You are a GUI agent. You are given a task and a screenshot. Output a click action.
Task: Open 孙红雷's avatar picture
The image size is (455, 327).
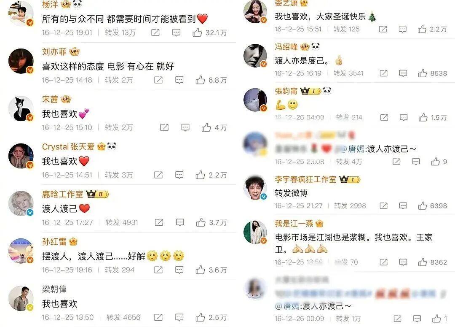tap(21, 251)
